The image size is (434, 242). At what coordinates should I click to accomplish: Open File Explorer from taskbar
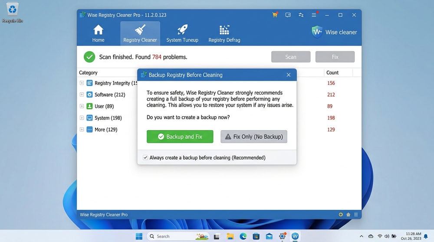coord(230,236)
